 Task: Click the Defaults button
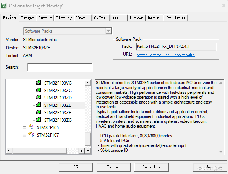click(152, 167)
